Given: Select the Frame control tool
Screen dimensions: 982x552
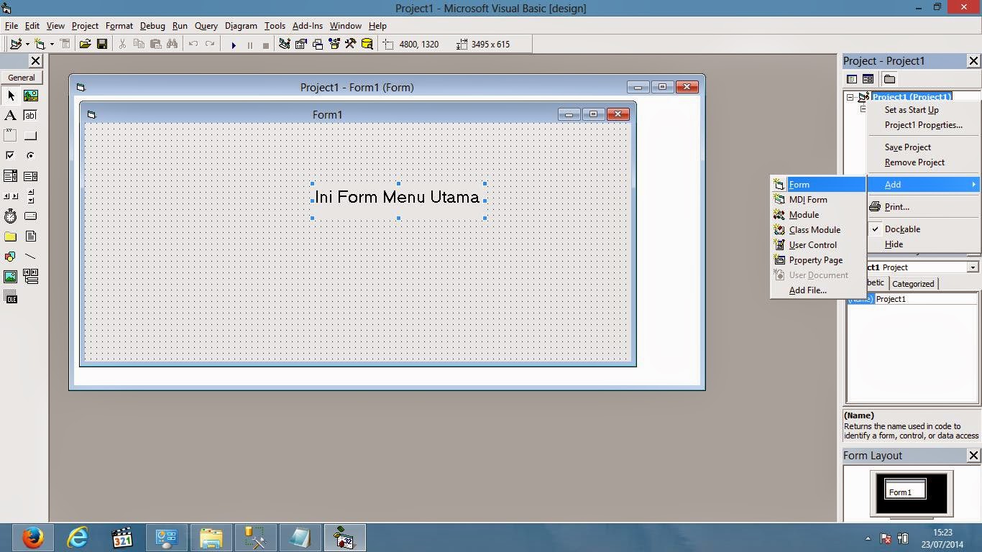Looking at the screenshot, I should pyautogui.click(x=11, y=136).
